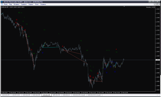The width and height of the screenshot is (161, 97).
Task: Click the chart document icon beside Файл
Action: (x=2, y=4)
